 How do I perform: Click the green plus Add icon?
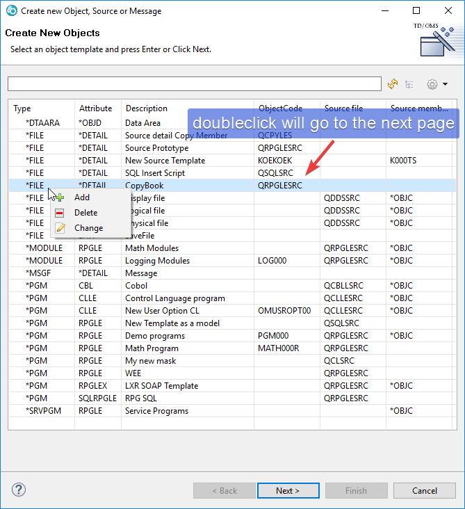click(60, 197)
